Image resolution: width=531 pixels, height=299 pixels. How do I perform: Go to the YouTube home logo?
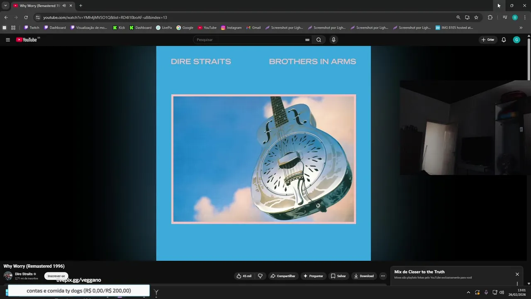(x=27, y=40)
